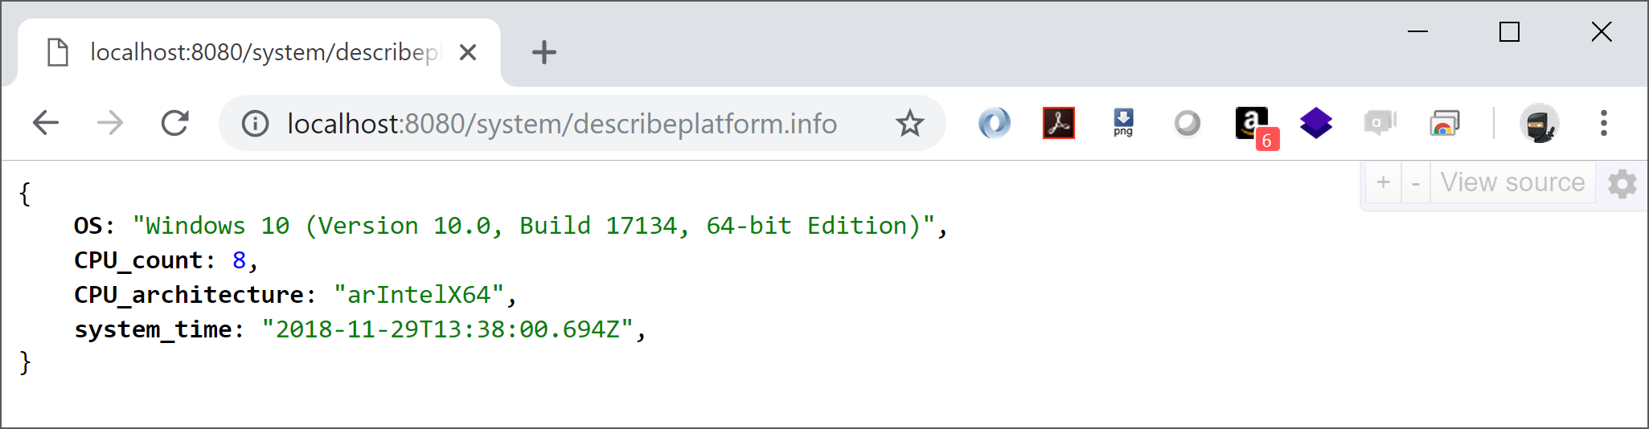Open a new tab
Screen dimensions: 1649x429
(544, 53)
